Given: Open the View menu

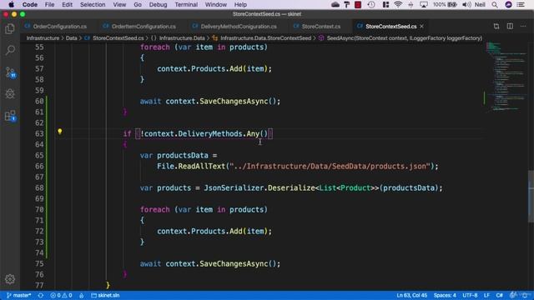Looking at the screenshot, I should click(x=119, y=4).
